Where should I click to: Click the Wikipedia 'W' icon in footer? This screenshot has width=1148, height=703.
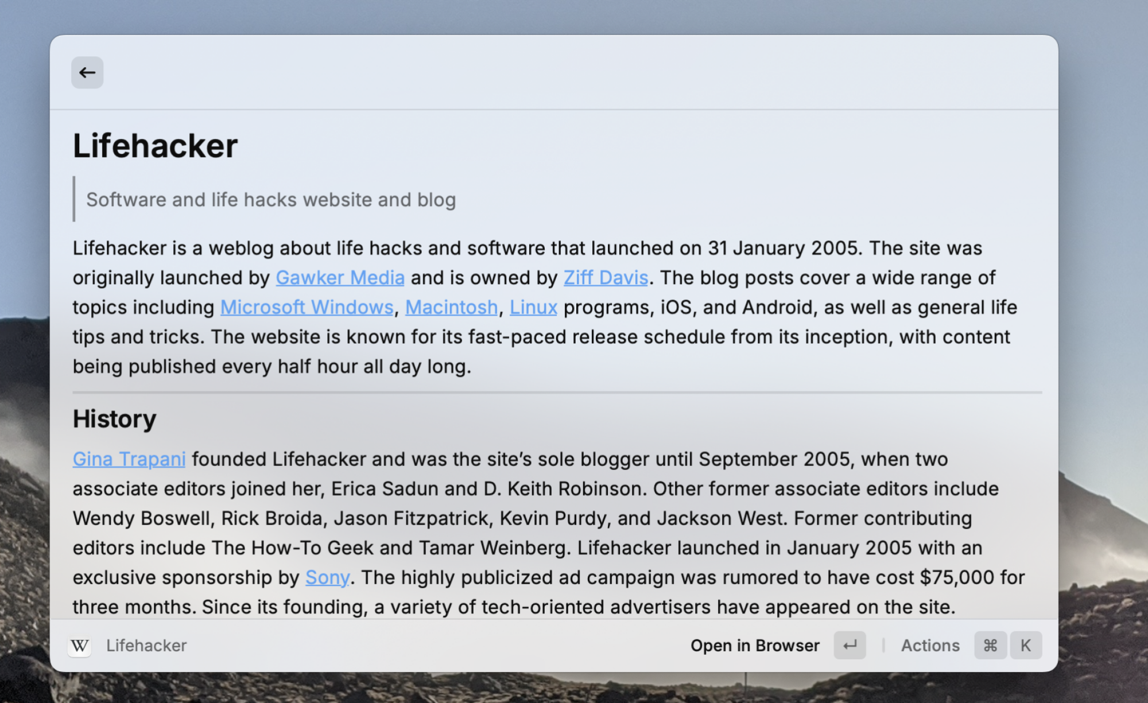coord(80,646)
